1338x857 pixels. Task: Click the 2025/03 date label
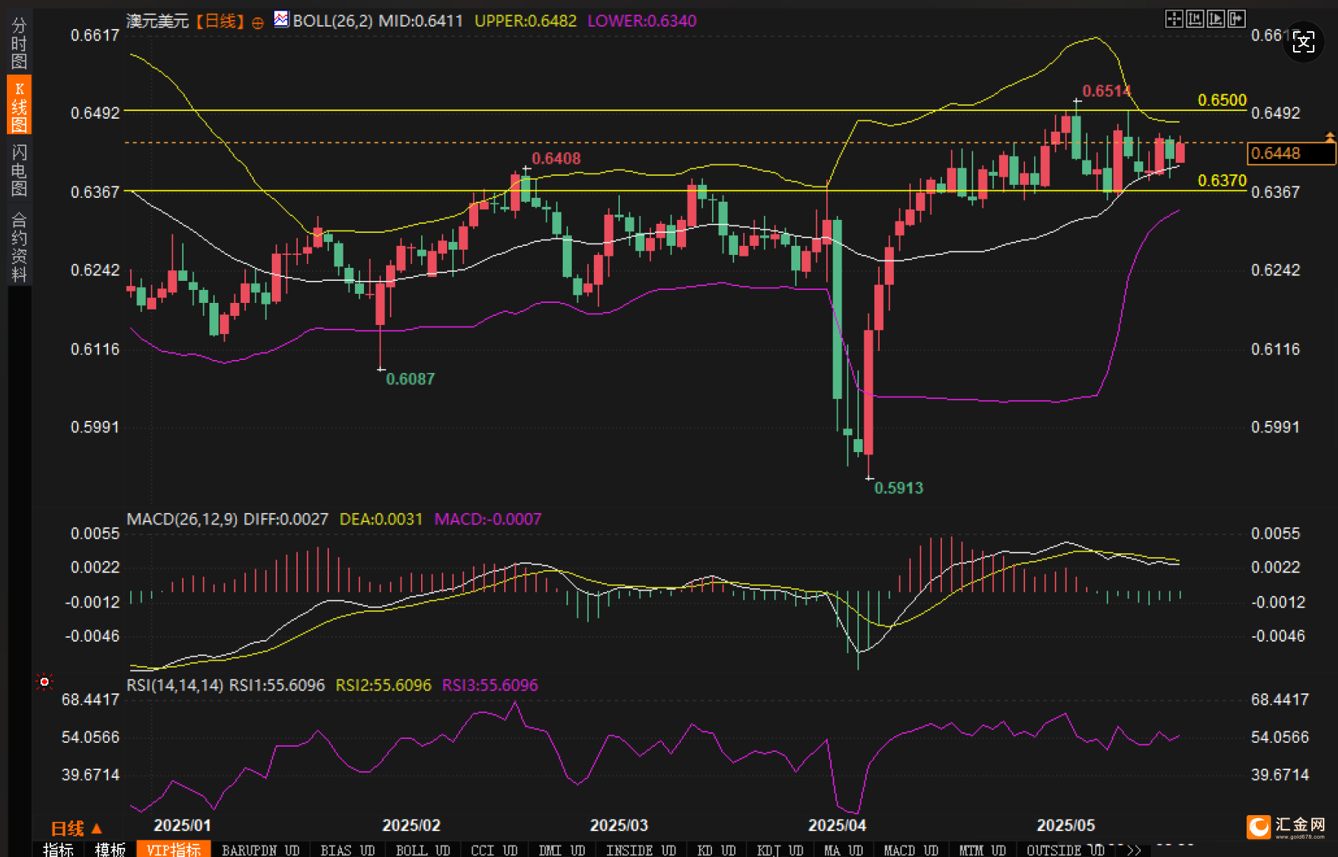(x=619, y=825)
